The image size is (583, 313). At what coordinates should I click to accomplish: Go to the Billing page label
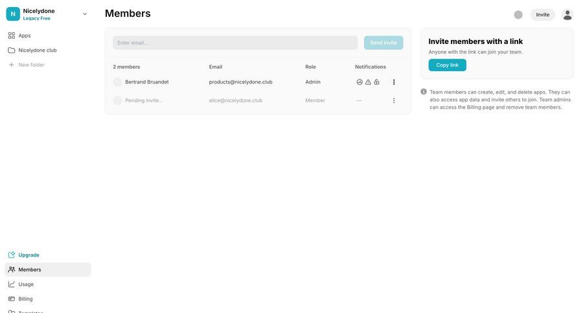coord(25,299)
